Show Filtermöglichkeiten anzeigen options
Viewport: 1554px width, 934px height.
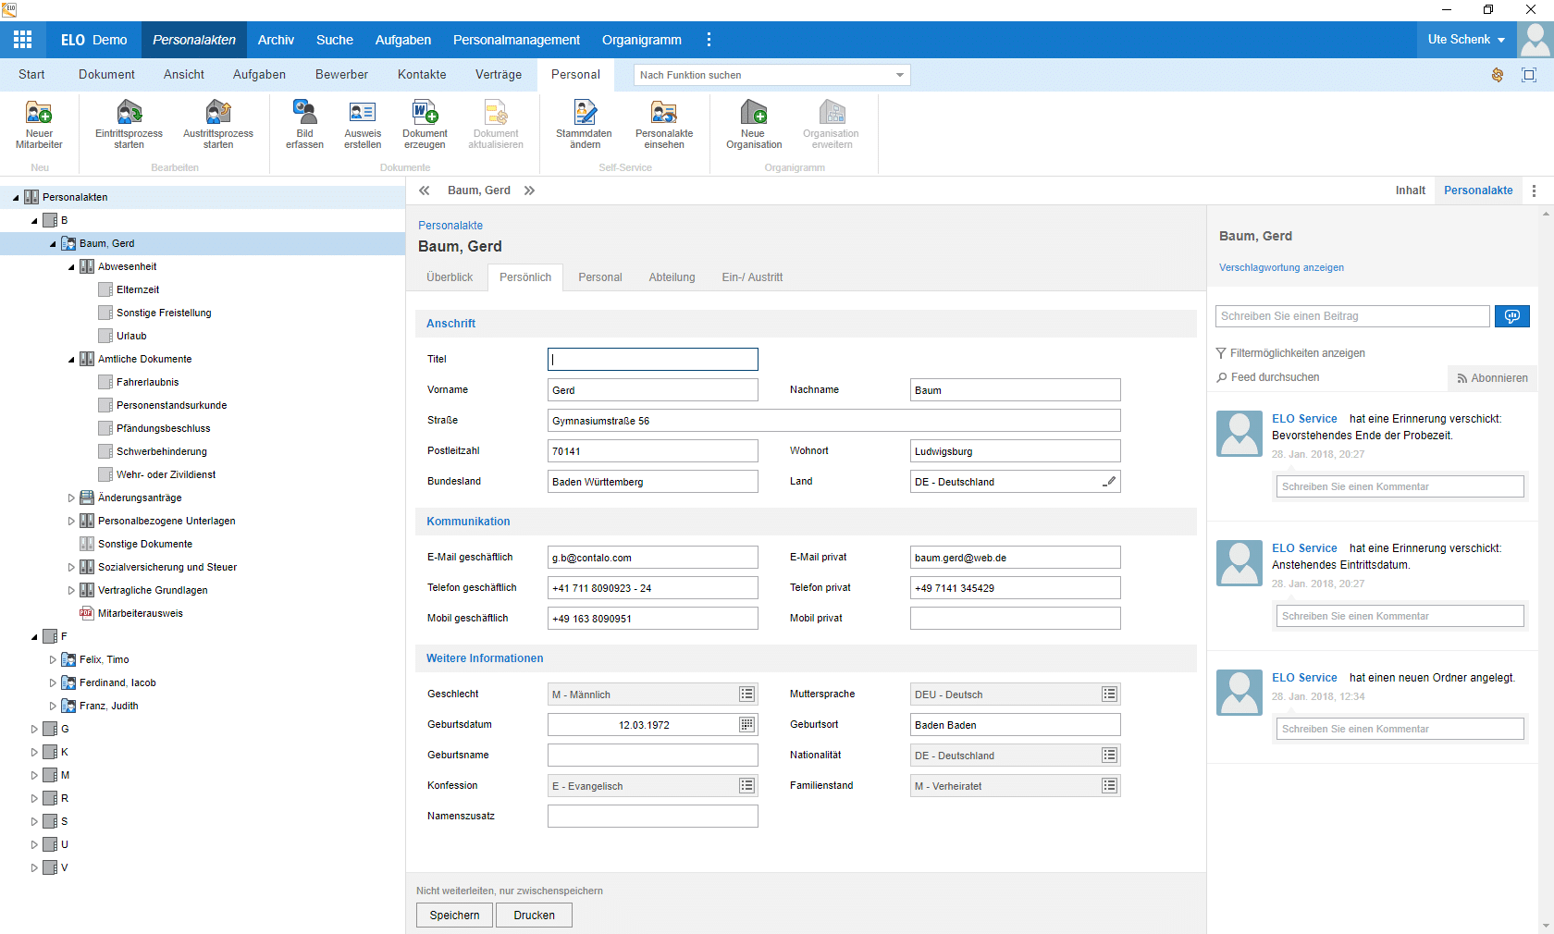[x=1290, y=353]
